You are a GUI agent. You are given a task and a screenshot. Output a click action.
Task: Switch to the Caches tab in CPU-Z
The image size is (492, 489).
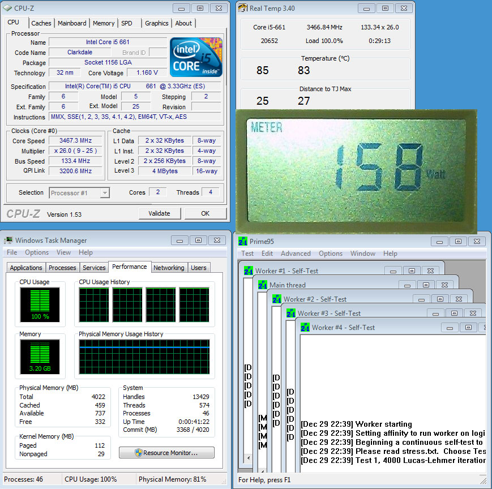tap(41, 23)
